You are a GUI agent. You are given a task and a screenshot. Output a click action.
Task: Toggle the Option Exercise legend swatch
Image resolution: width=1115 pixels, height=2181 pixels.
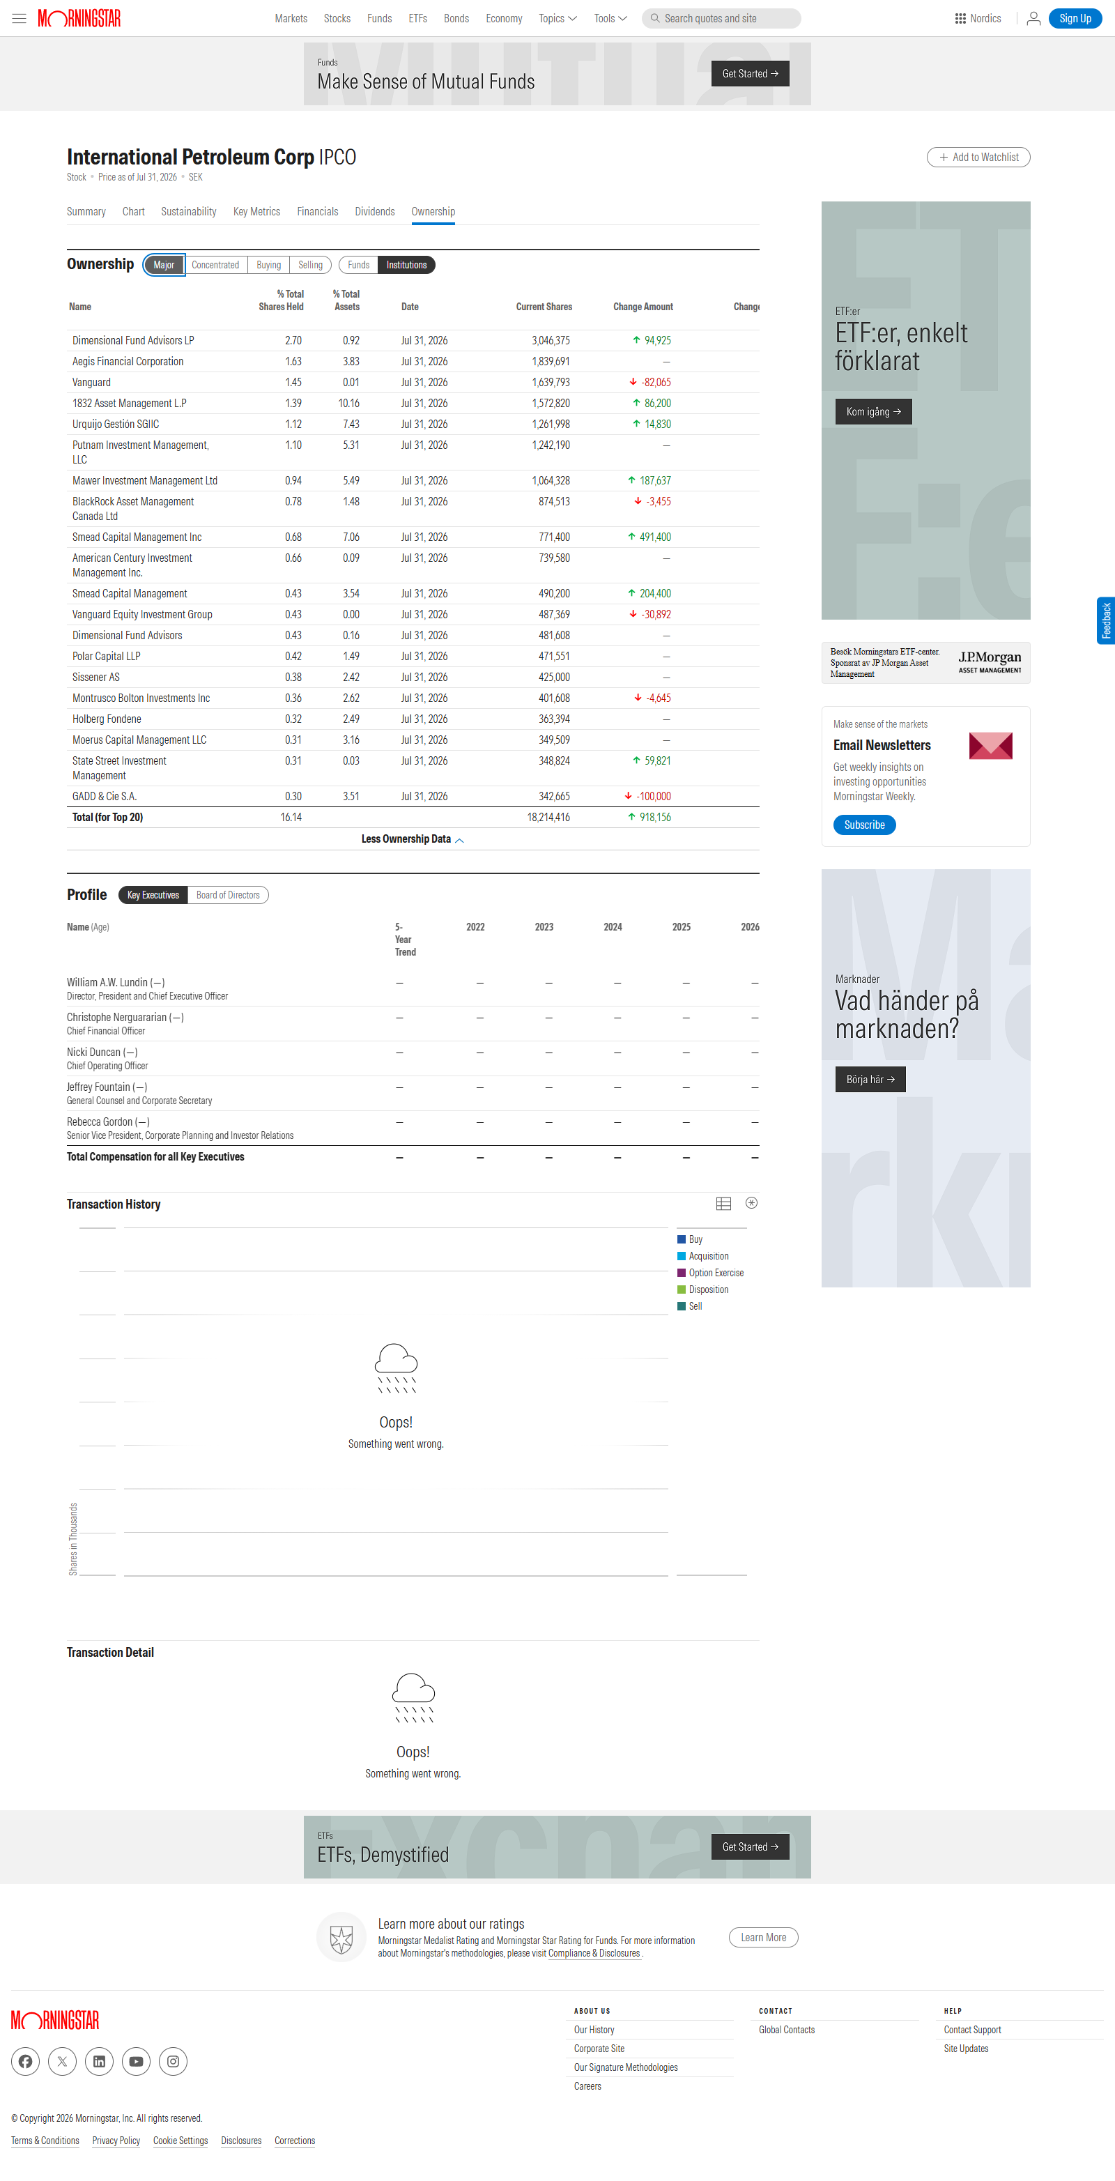pyautogui.click(x=682, y=1273)
